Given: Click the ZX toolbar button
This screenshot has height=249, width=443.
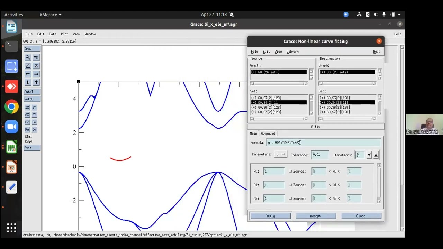Looking at the screenshot, I should click(x=27, y=107).
